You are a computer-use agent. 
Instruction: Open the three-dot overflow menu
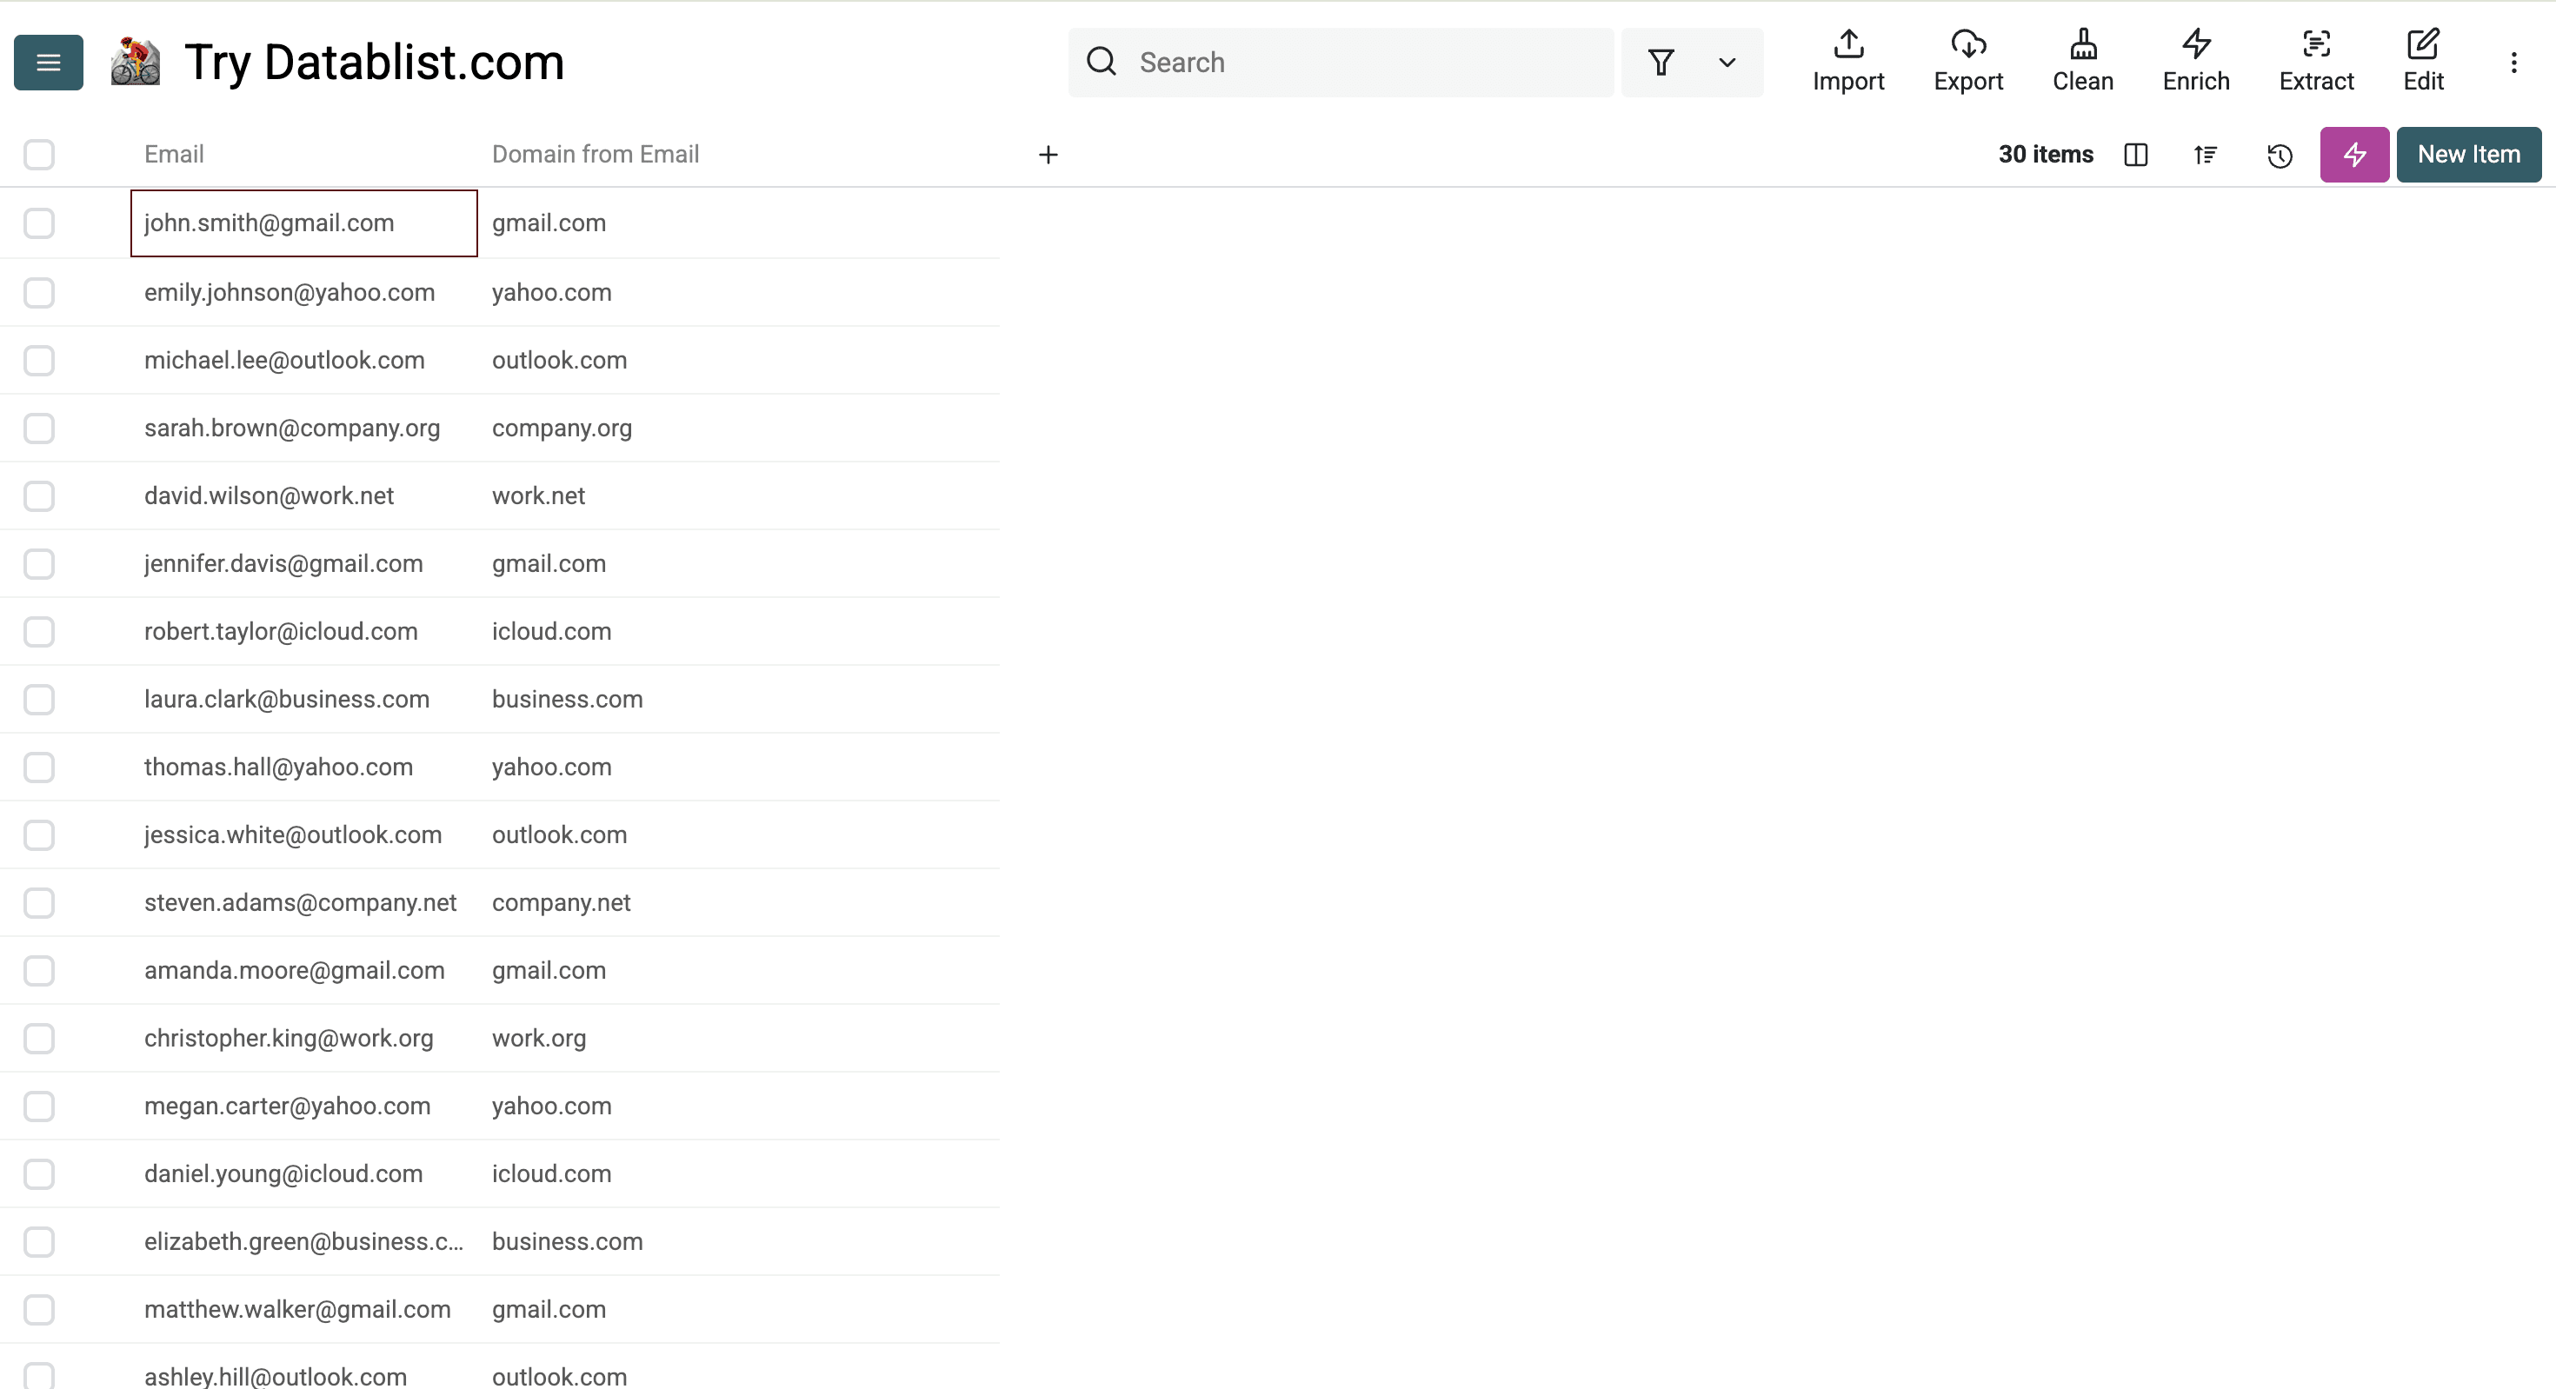pos(2513,62)
